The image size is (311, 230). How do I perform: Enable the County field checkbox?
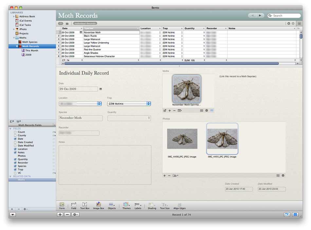15,135
